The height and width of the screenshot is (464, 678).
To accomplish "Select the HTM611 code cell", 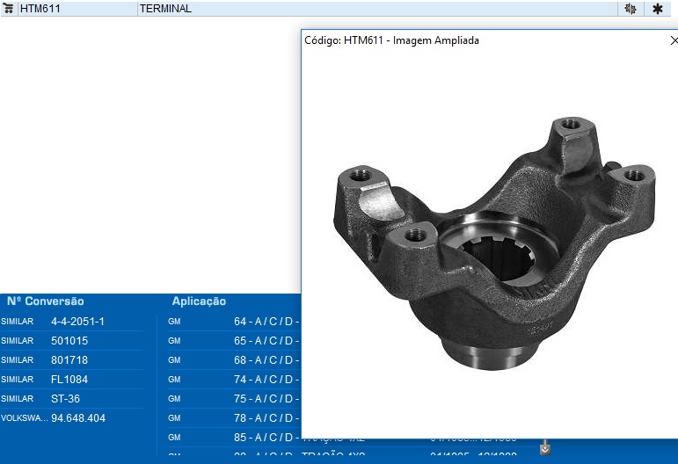I will [x=42, y=9].
